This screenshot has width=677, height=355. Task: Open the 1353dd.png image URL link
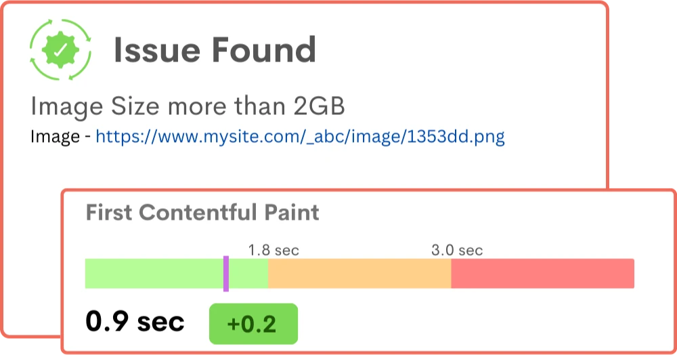(x=300, y=137)
